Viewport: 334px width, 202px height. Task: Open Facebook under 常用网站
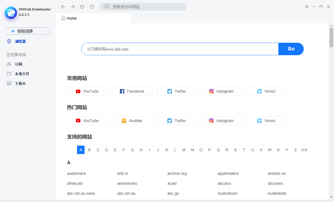click(132, 91)
